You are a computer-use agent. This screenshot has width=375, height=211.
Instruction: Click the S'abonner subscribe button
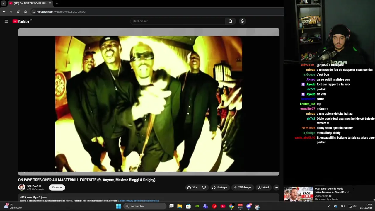coord(57,188)
